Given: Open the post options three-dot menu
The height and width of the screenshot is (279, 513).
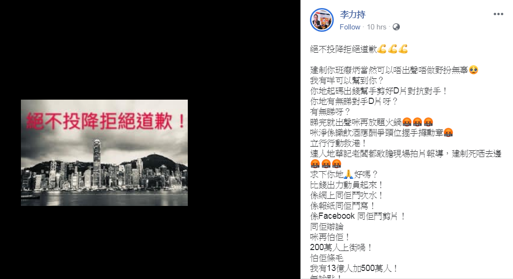Looking at the screenshot, I should [498, 14].
